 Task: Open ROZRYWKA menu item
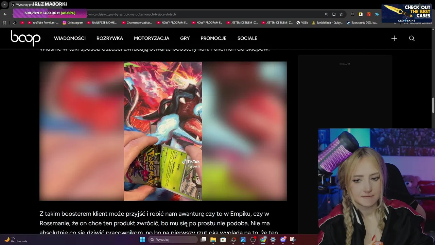click(x=110, y=38)
